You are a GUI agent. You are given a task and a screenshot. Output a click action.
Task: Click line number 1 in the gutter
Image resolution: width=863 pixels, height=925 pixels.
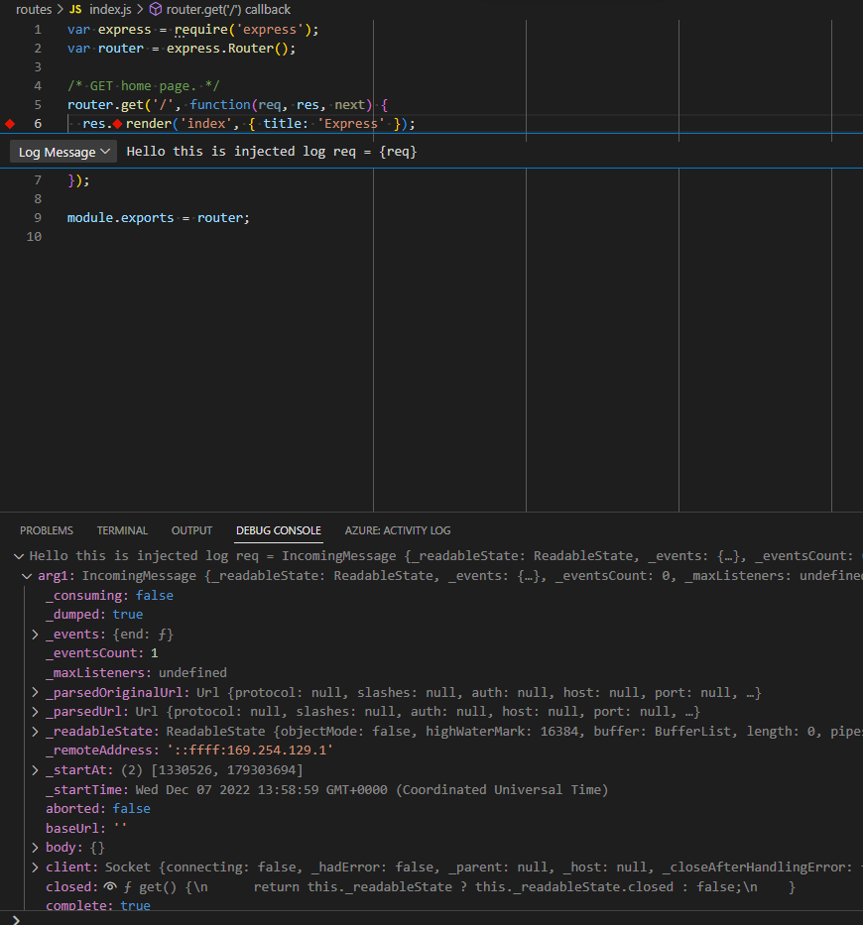click(38, 30)
